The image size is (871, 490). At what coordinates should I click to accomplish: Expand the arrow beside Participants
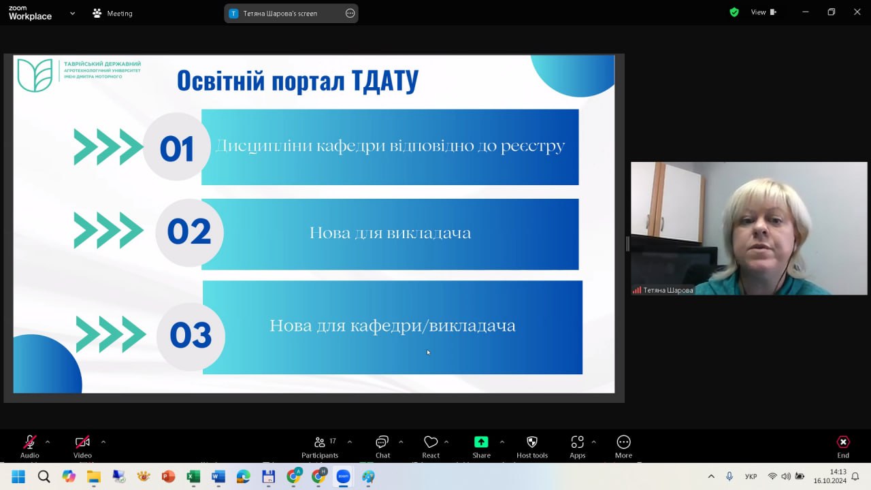tap(350, 442)
